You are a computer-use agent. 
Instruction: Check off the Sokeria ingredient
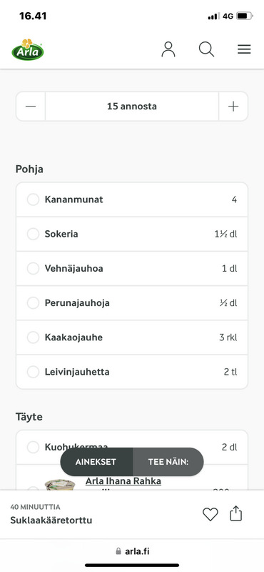(33, 234)
